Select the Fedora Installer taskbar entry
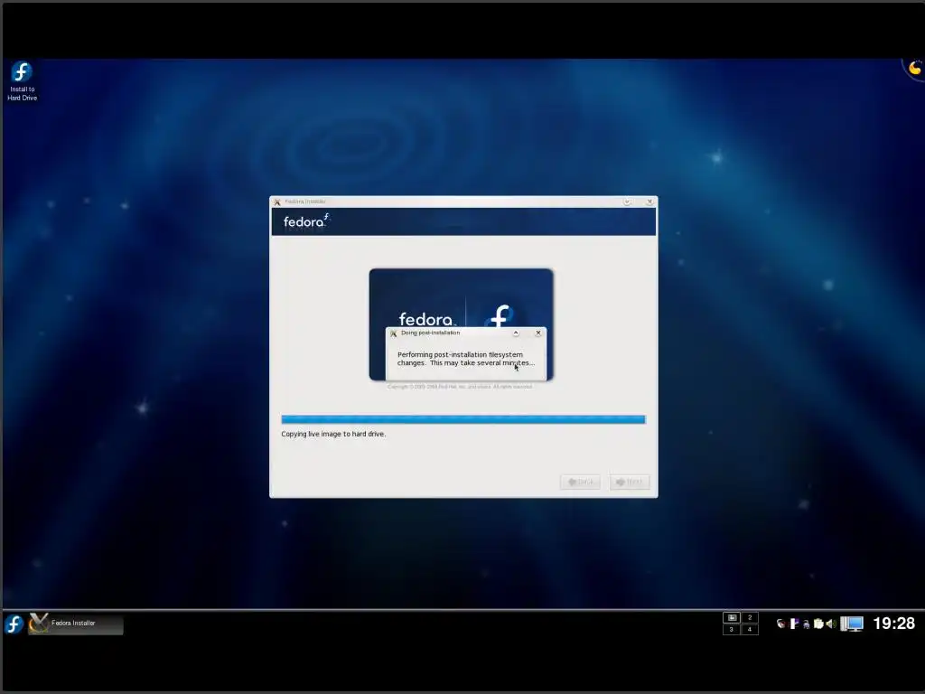Image resolution: width=925 pixels, height=694 pixels. tap(76, 624)
